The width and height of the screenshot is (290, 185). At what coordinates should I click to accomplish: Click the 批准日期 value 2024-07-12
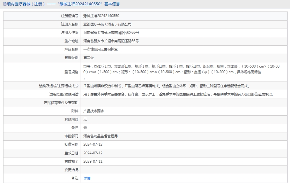pyautogui.click(x=93, y=145)
